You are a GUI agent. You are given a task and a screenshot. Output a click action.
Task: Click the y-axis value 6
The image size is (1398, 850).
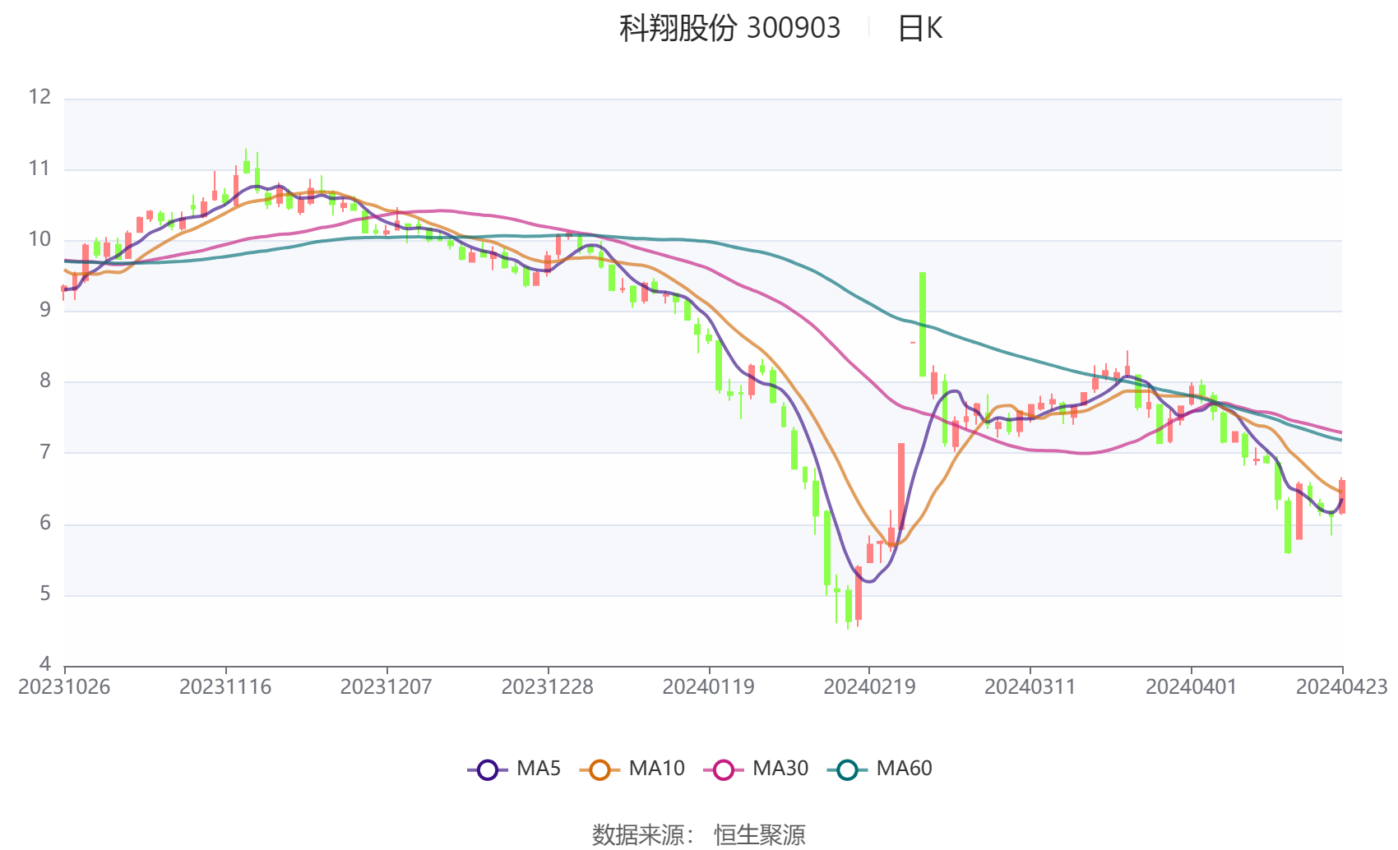click(45, 523)
